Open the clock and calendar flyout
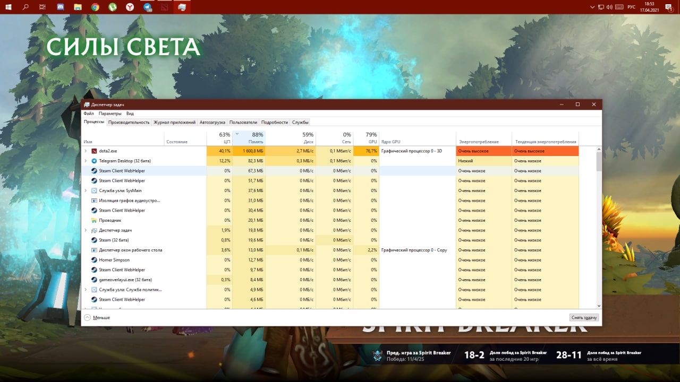Screen dimensions: 680x382 point(649,7)
